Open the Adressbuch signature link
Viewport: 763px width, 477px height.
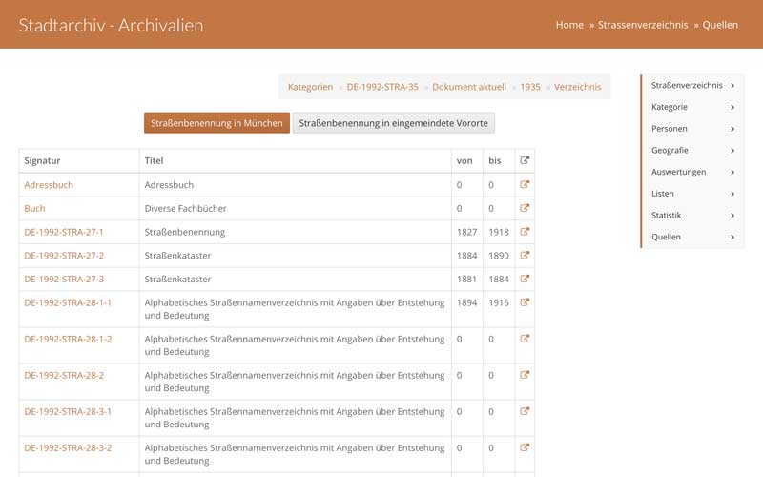49,185
